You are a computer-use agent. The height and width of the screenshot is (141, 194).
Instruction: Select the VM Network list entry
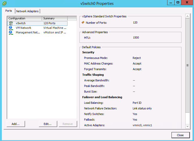(24, 28)
